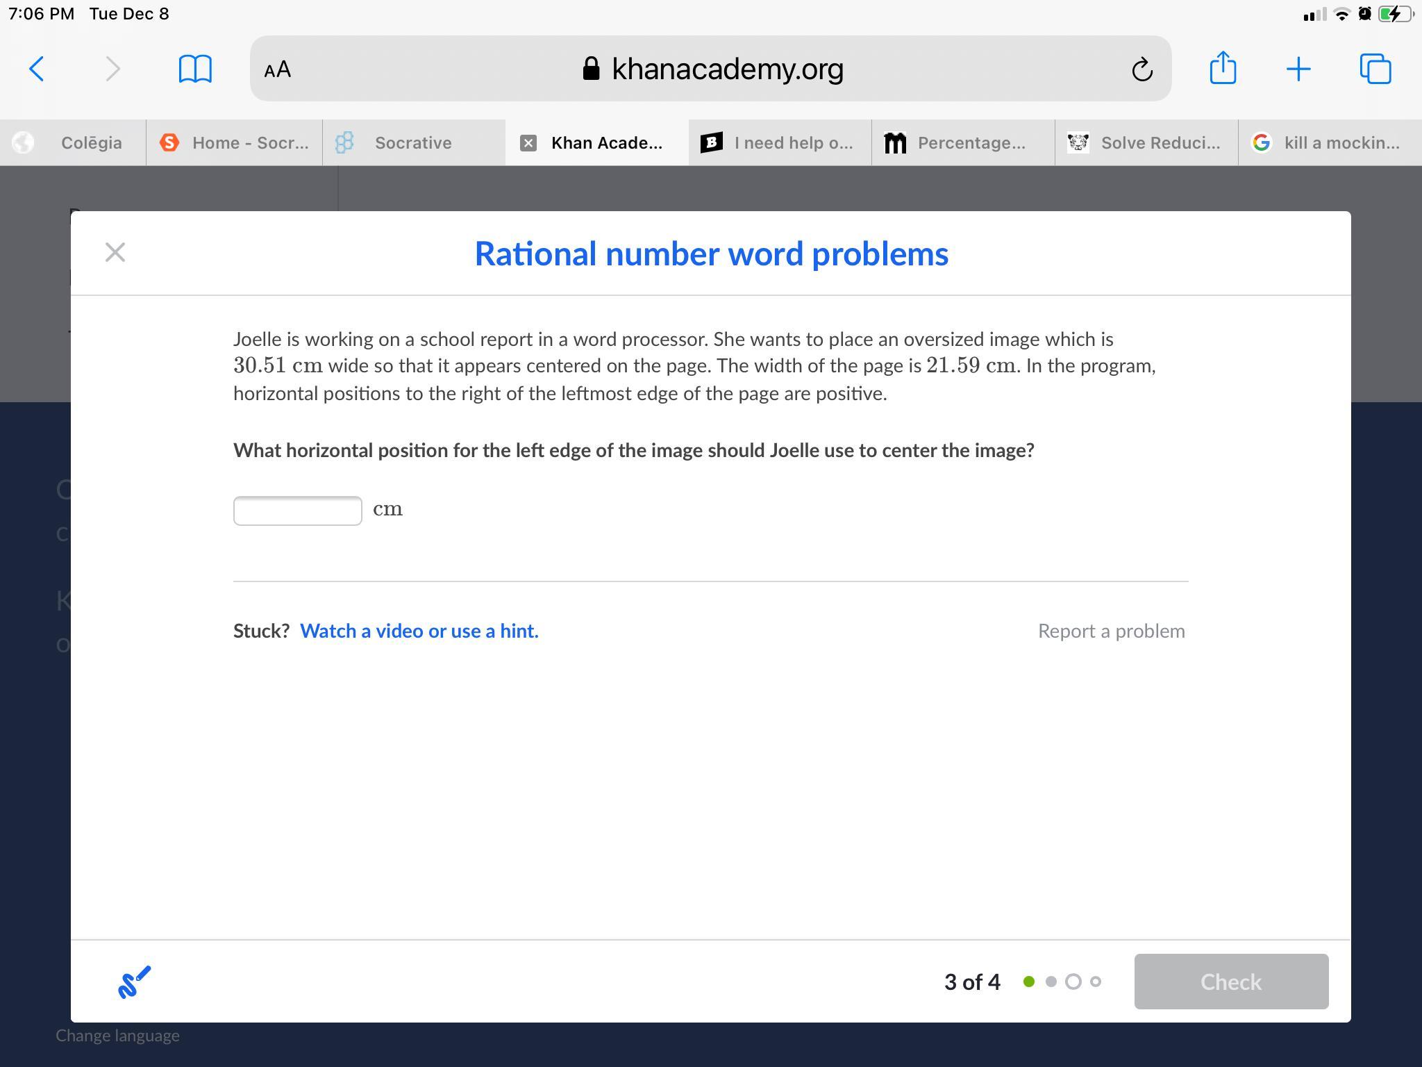The image size is (1422, 1067).
Task: Open the tab overview icon
Action: pos(1375,69)
